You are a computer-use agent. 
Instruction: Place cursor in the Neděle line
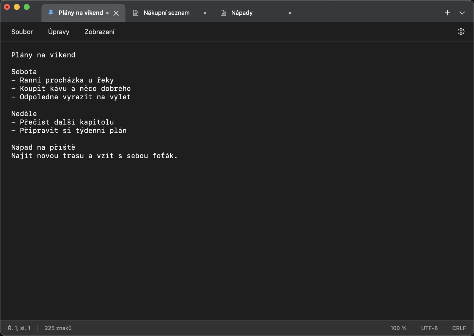pos(24,114)
